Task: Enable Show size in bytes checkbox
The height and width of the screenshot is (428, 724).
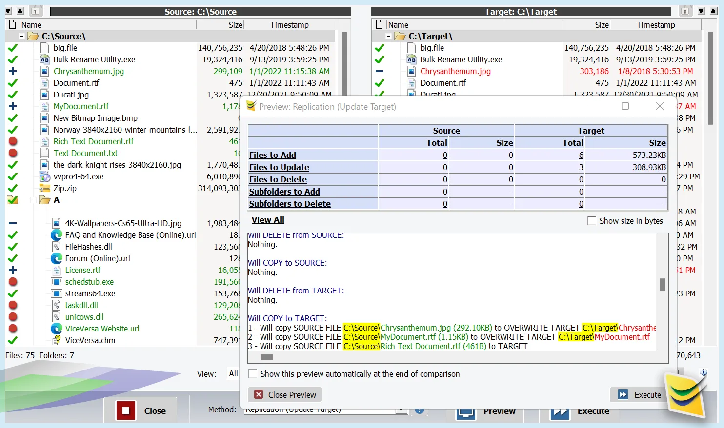Action: pyautogui.click(x=592, y=221)
